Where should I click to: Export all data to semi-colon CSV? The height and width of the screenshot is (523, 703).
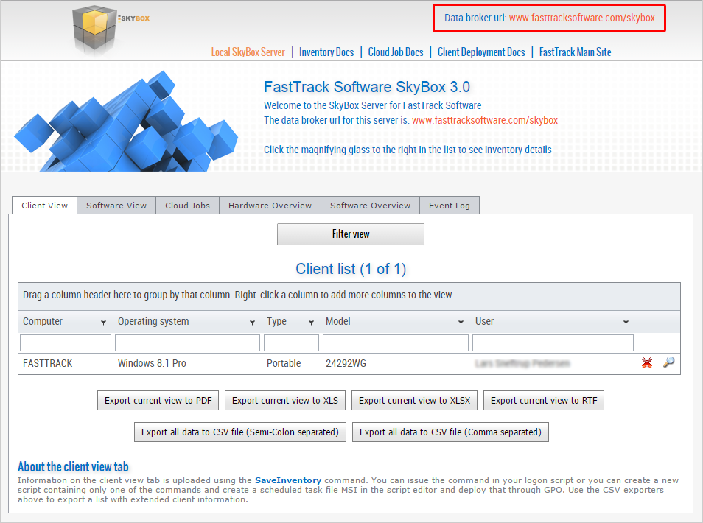coord(240,432)
